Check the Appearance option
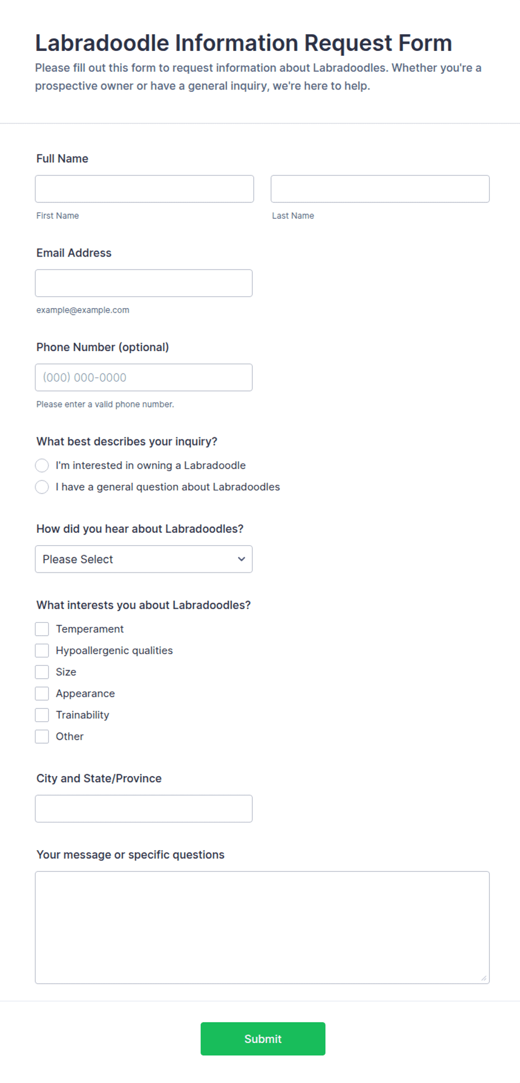 pyautogui.click(x=42, y=694)
